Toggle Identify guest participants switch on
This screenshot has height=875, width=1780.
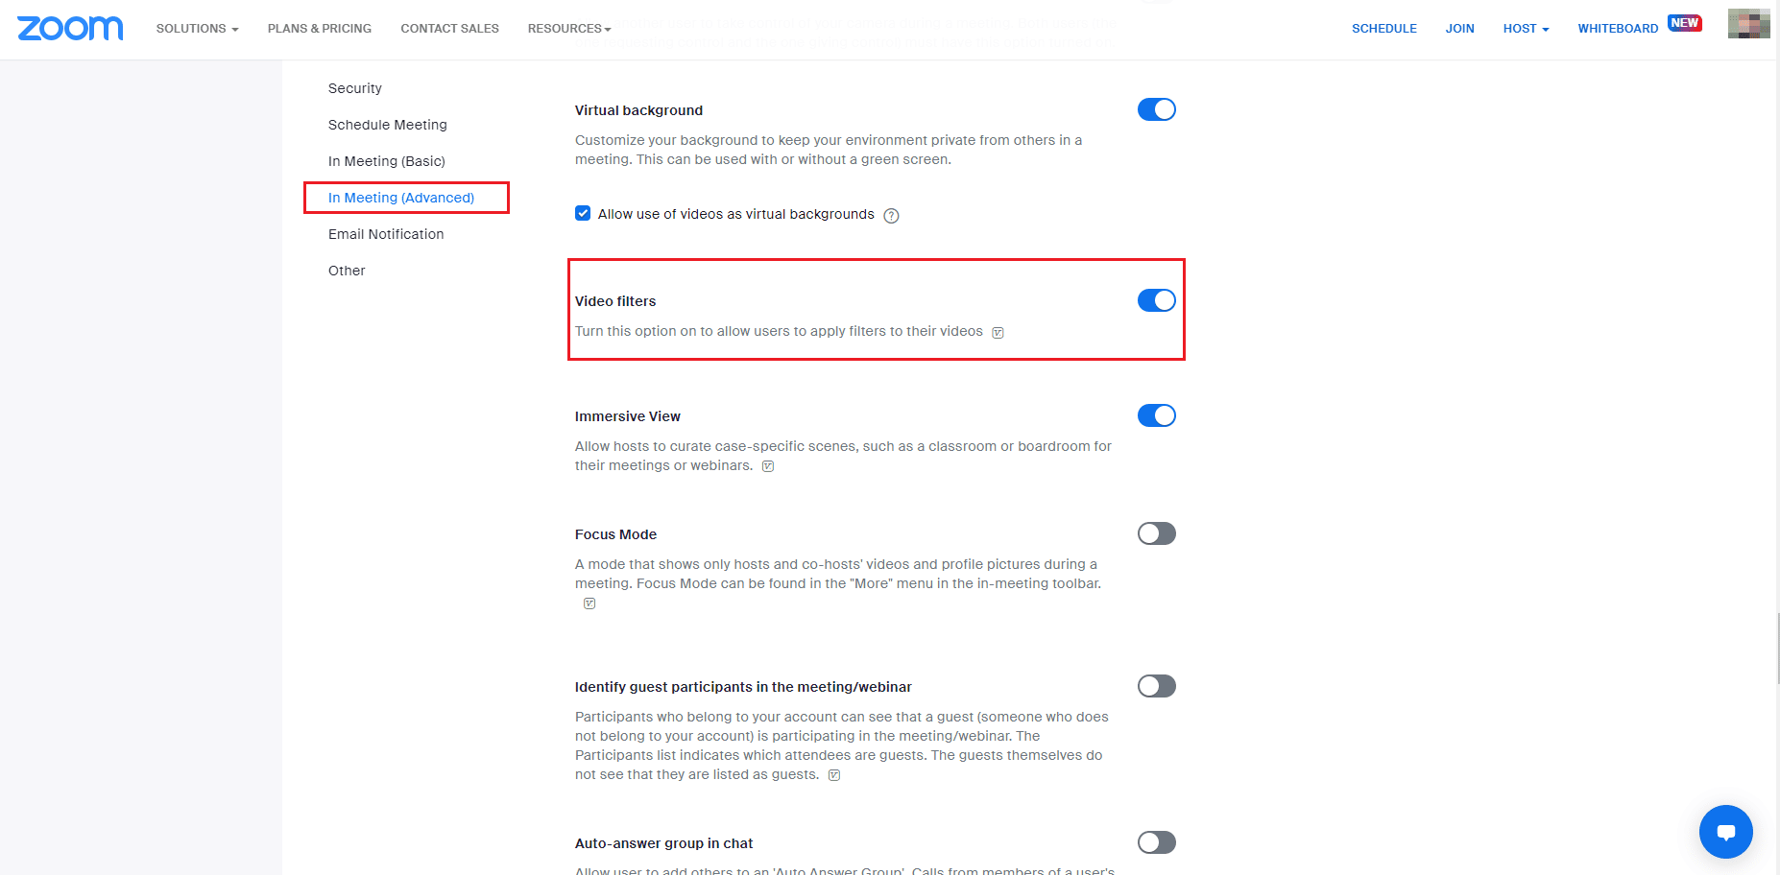click(1156, 686)
